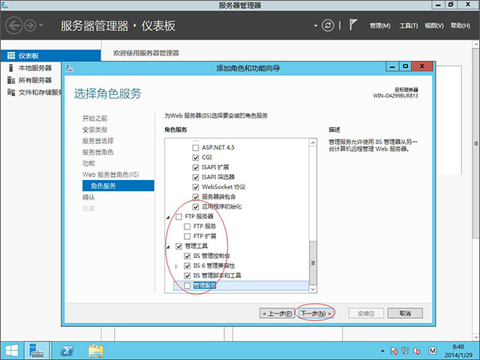Image resolution: width=480 pixels, height=360 pixels.
Task: Open the notifications flag icon
Action: click(x=353, y=25)
